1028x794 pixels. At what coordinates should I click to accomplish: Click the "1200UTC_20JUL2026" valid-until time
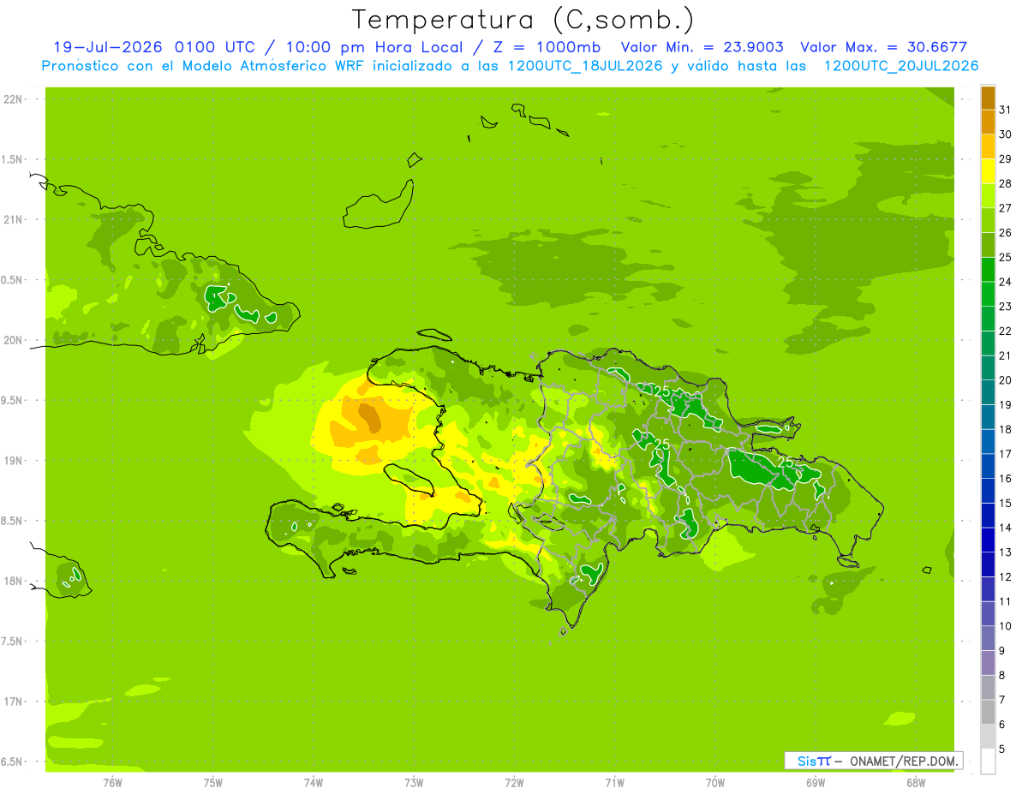tap(901, 65)
